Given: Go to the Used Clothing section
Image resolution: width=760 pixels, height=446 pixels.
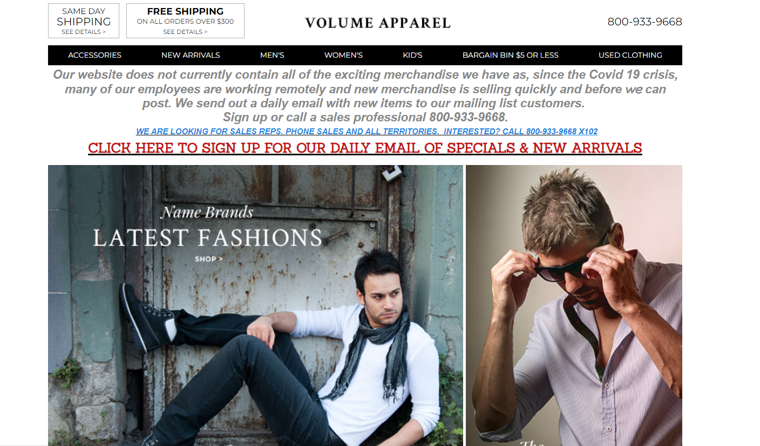Looking at the screenshot, I should click(630, 55).
